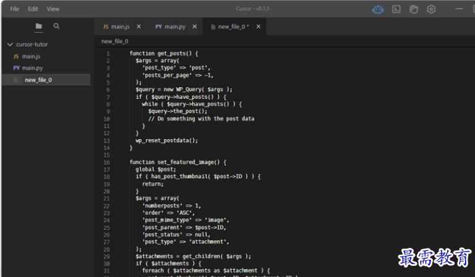This screenshot has height=277, width=475.
Task: Click the JS icon on main.js tab
Action: [105, 27]
